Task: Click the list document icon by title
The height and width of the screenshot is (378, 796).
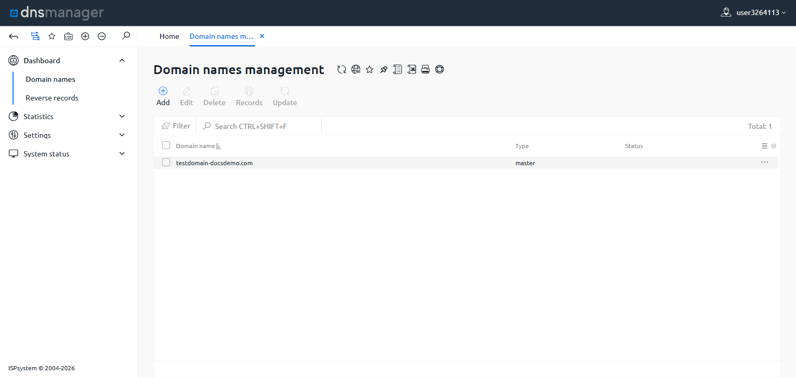Action: pyautogui.click(x=397, y=69)
